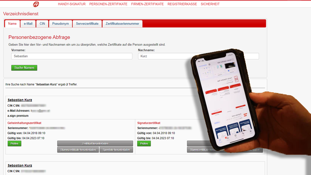Open the first Sebastian Kurz result link
Viewport: 311px width, 175px height.
point(20,100)
